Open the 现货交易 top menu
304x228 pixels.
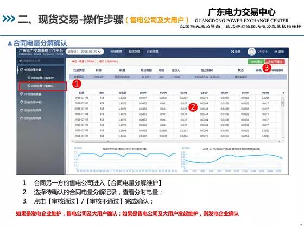134,52
